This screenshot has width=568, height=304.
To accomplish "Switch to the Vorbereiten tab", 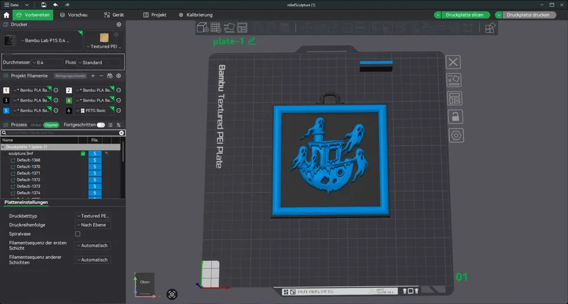I will pos(33,15).
